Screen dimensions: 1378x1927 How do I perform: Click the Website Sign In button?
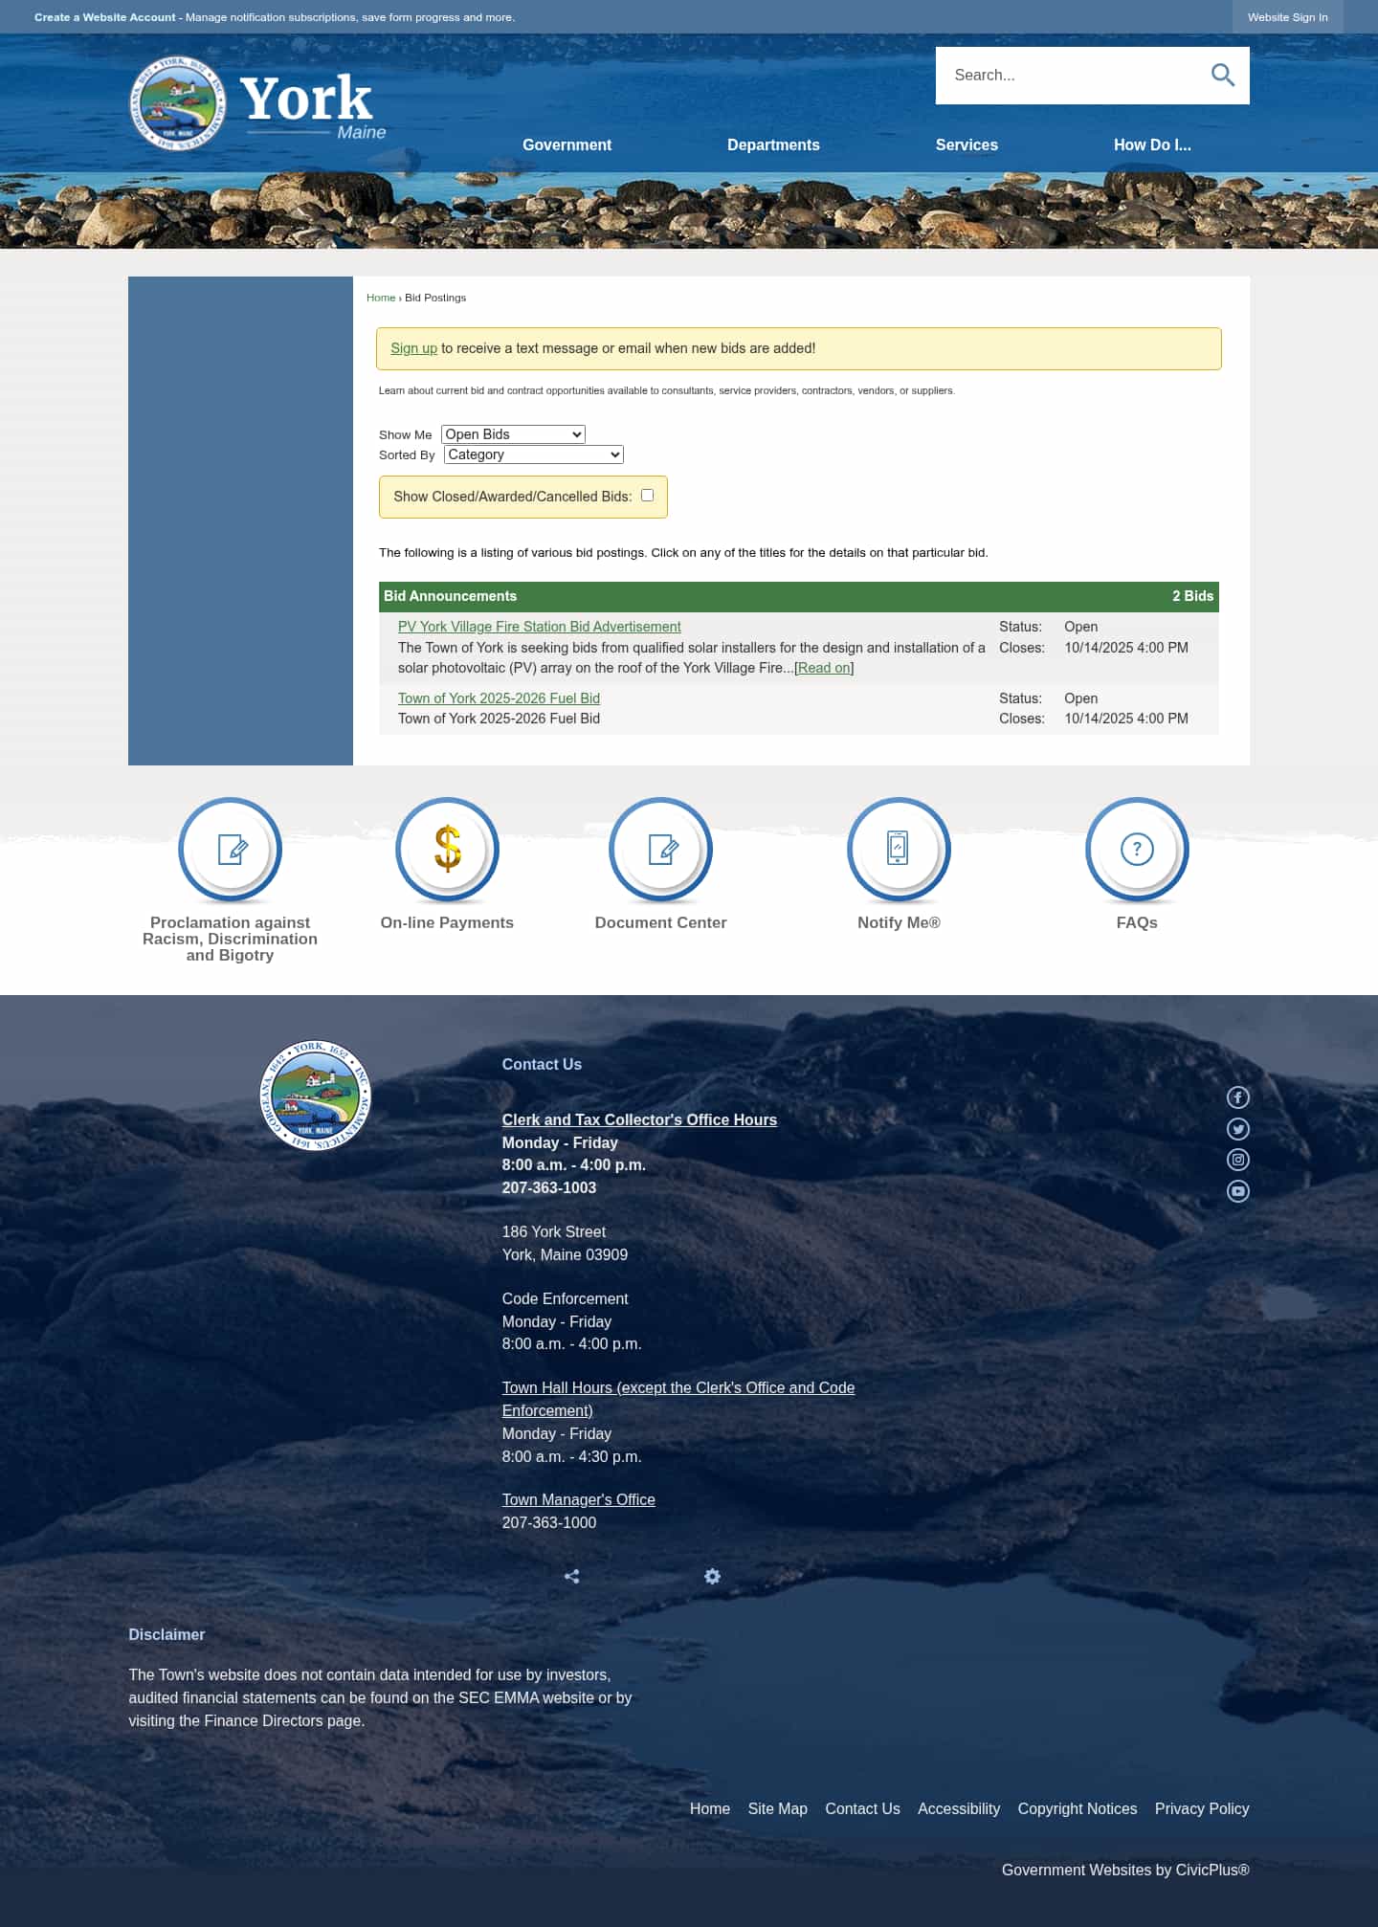[x=1287, y=17]
